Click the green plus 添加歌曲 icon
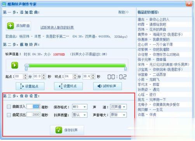The height and width of the screenshot is (141, 195). point(10,26)
